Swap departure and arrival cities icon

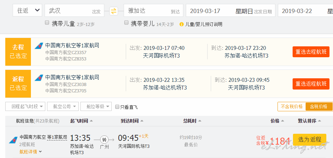click(x=113, y=11)
